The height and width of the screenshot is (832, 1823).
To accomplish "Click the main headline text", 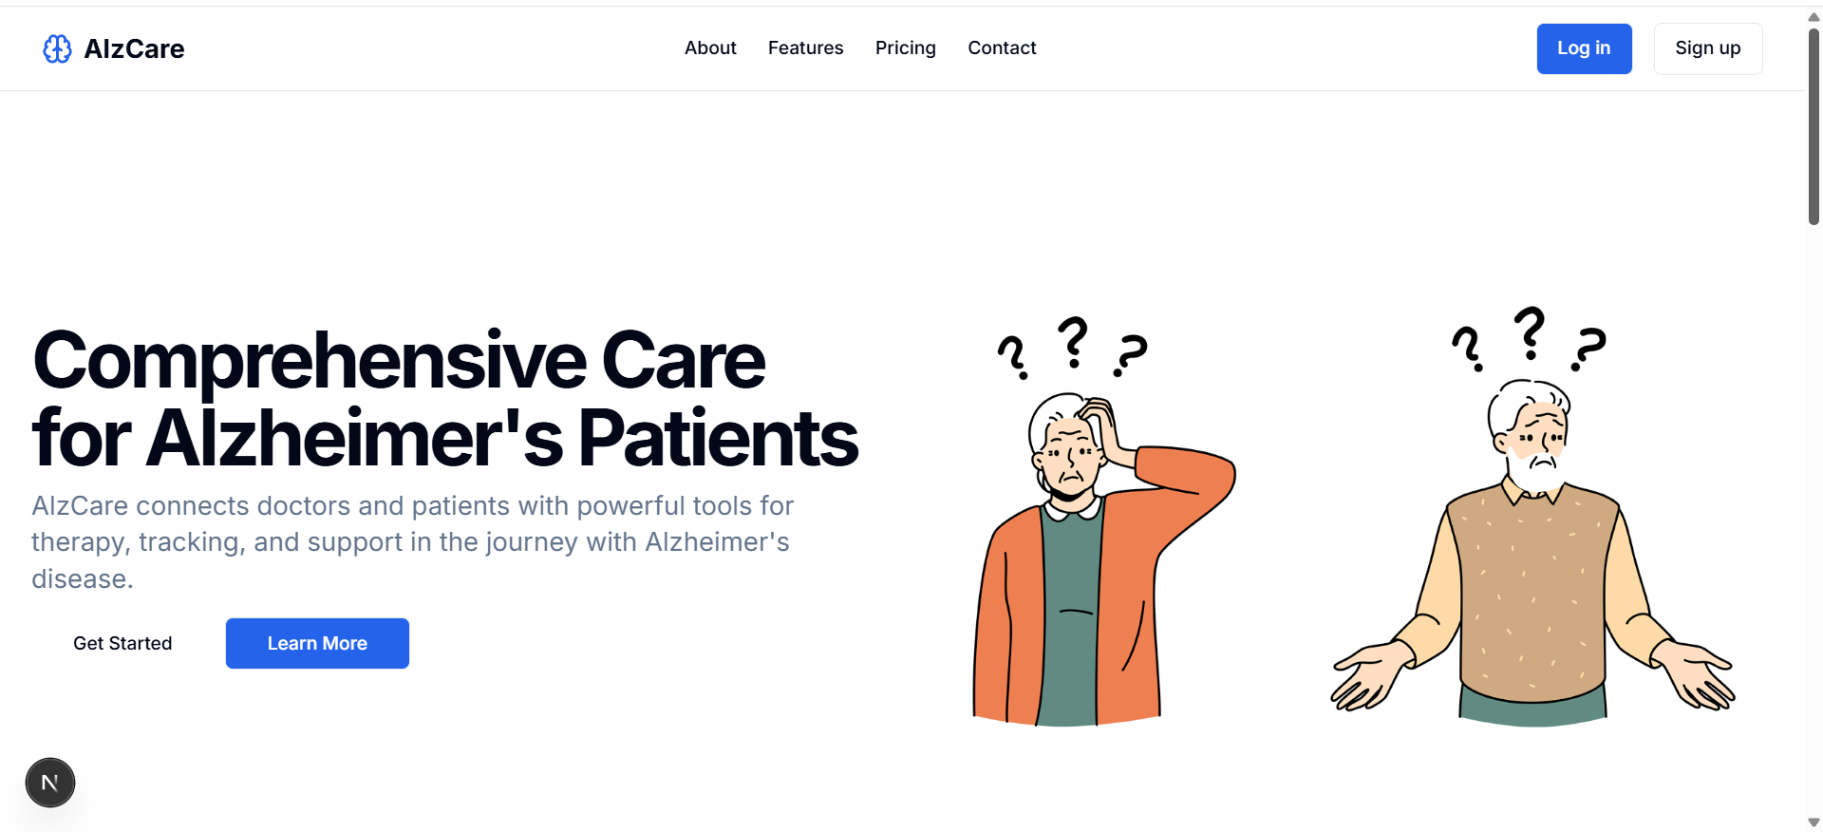I will coord(444,399).
